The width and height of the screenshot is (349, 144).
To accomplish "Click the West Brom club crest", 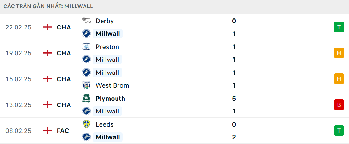I will [86, 85].
